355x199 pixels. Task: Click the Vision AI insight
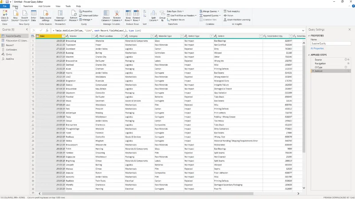pos(229,16)
